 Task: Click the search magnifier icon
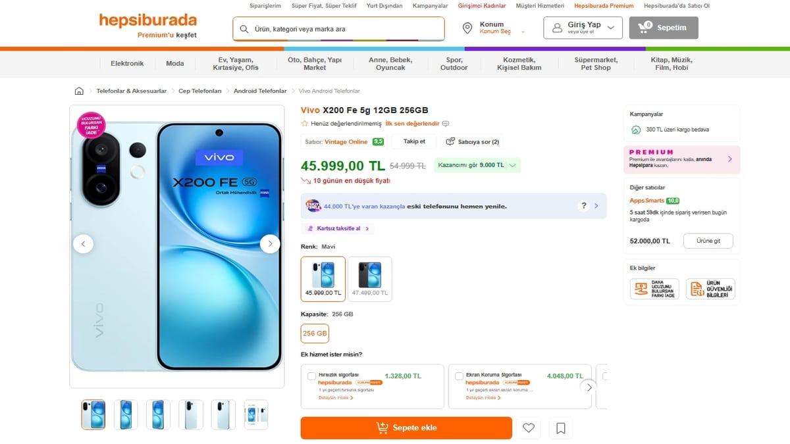[x=244, y=28]
